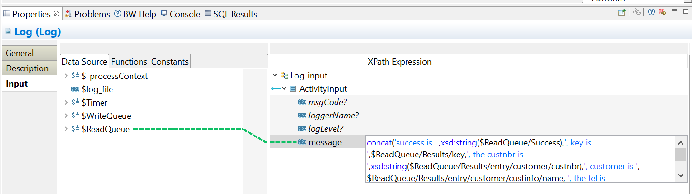The height and width of the screenshot is (194, 692).
Task: Expand the $ReadQueue data source
Action: click(x=66, y=129)
